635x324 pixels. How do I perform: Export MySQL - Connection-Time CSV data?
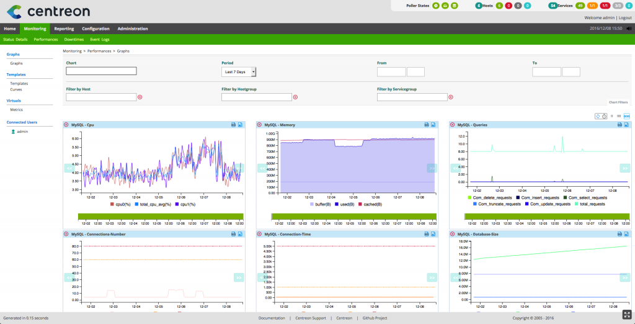pyautogui.click(x=427, y=234)
